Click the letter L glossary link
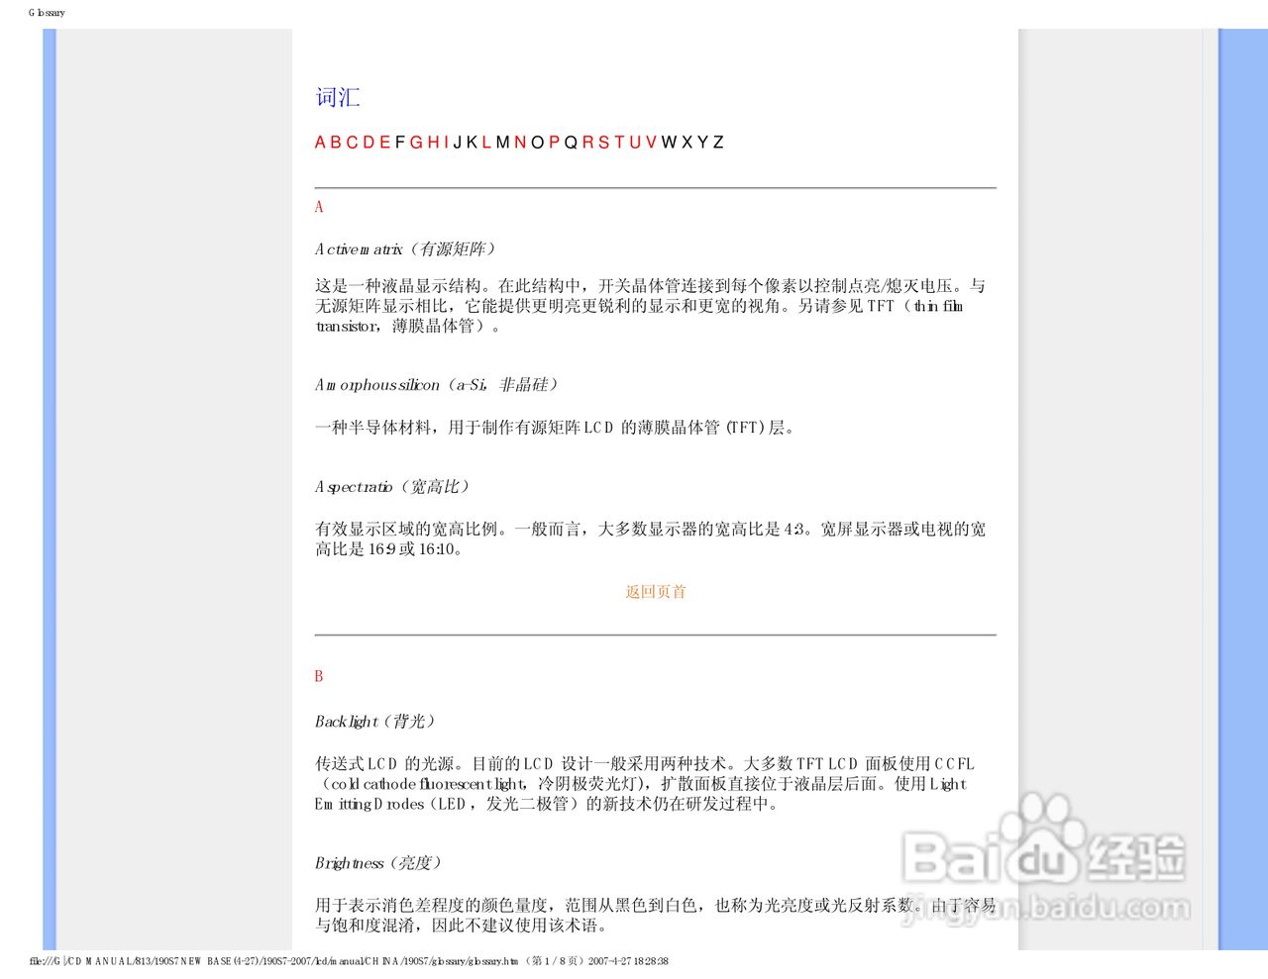The image size is (1268, 979). coord(485,143)
